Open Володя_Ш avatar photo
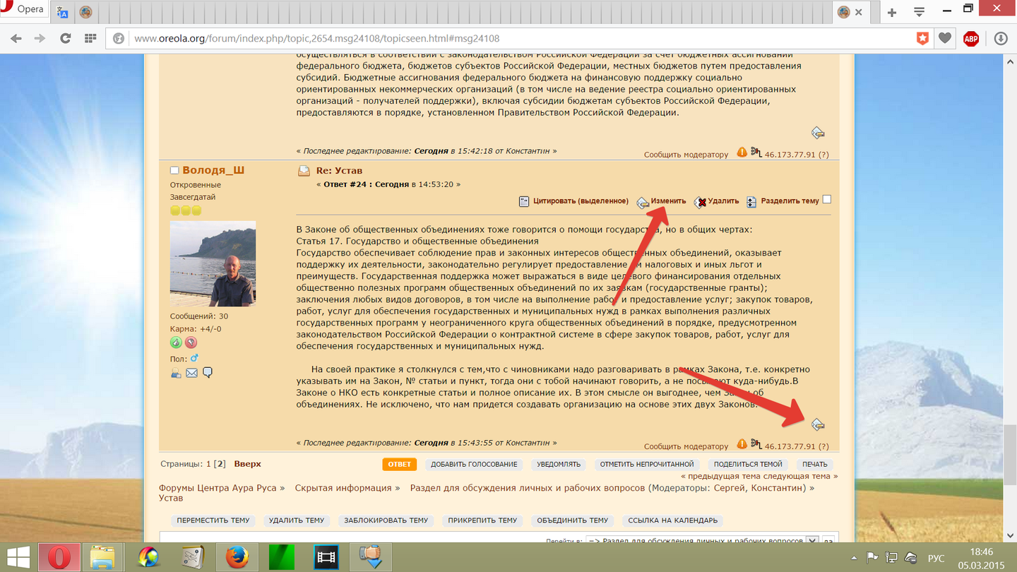 tap(213, 263)
